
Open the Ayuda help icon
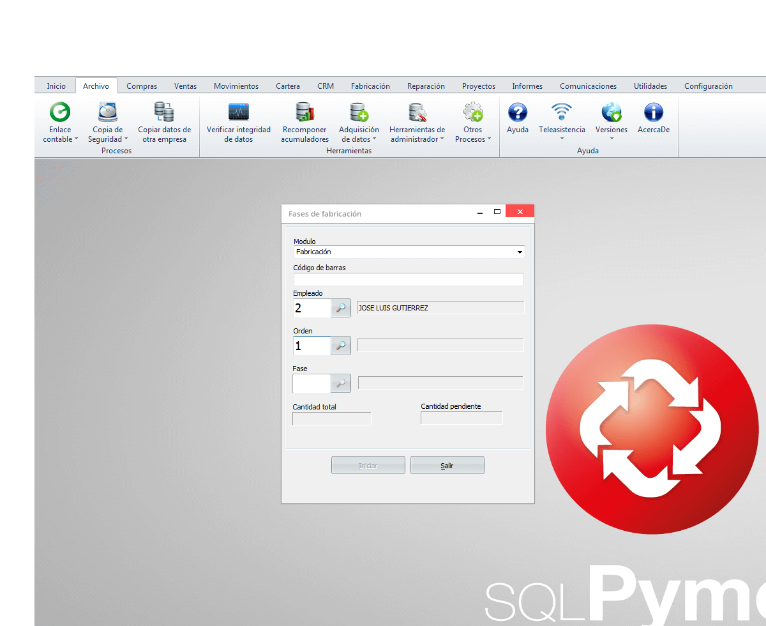pos(517,113)
